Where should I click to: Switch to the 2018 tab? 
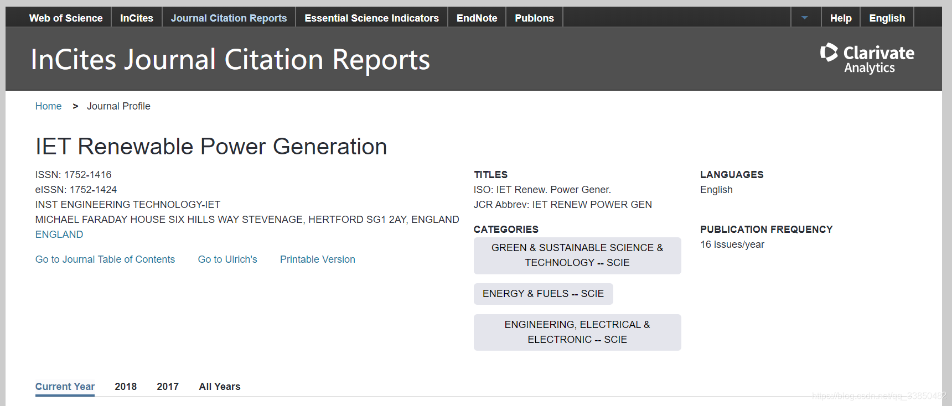coord(126,387)
